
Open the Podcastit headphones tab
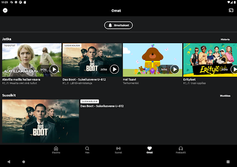pyautogui.click(x=181, y=150)
